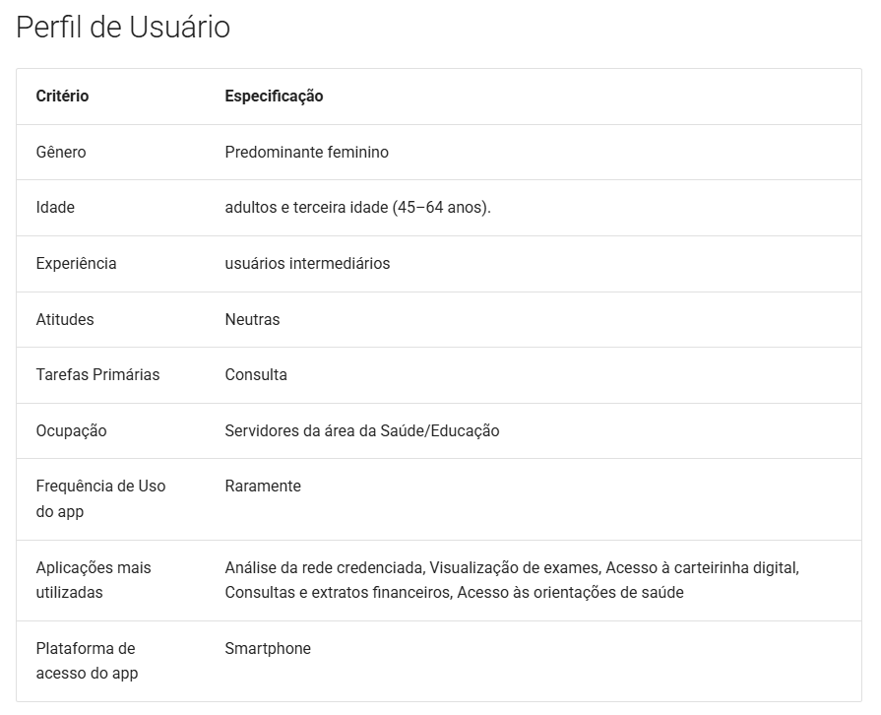Select the Neutras value
The height and width of the screenshot is (715, 881).
coord(252,320)
